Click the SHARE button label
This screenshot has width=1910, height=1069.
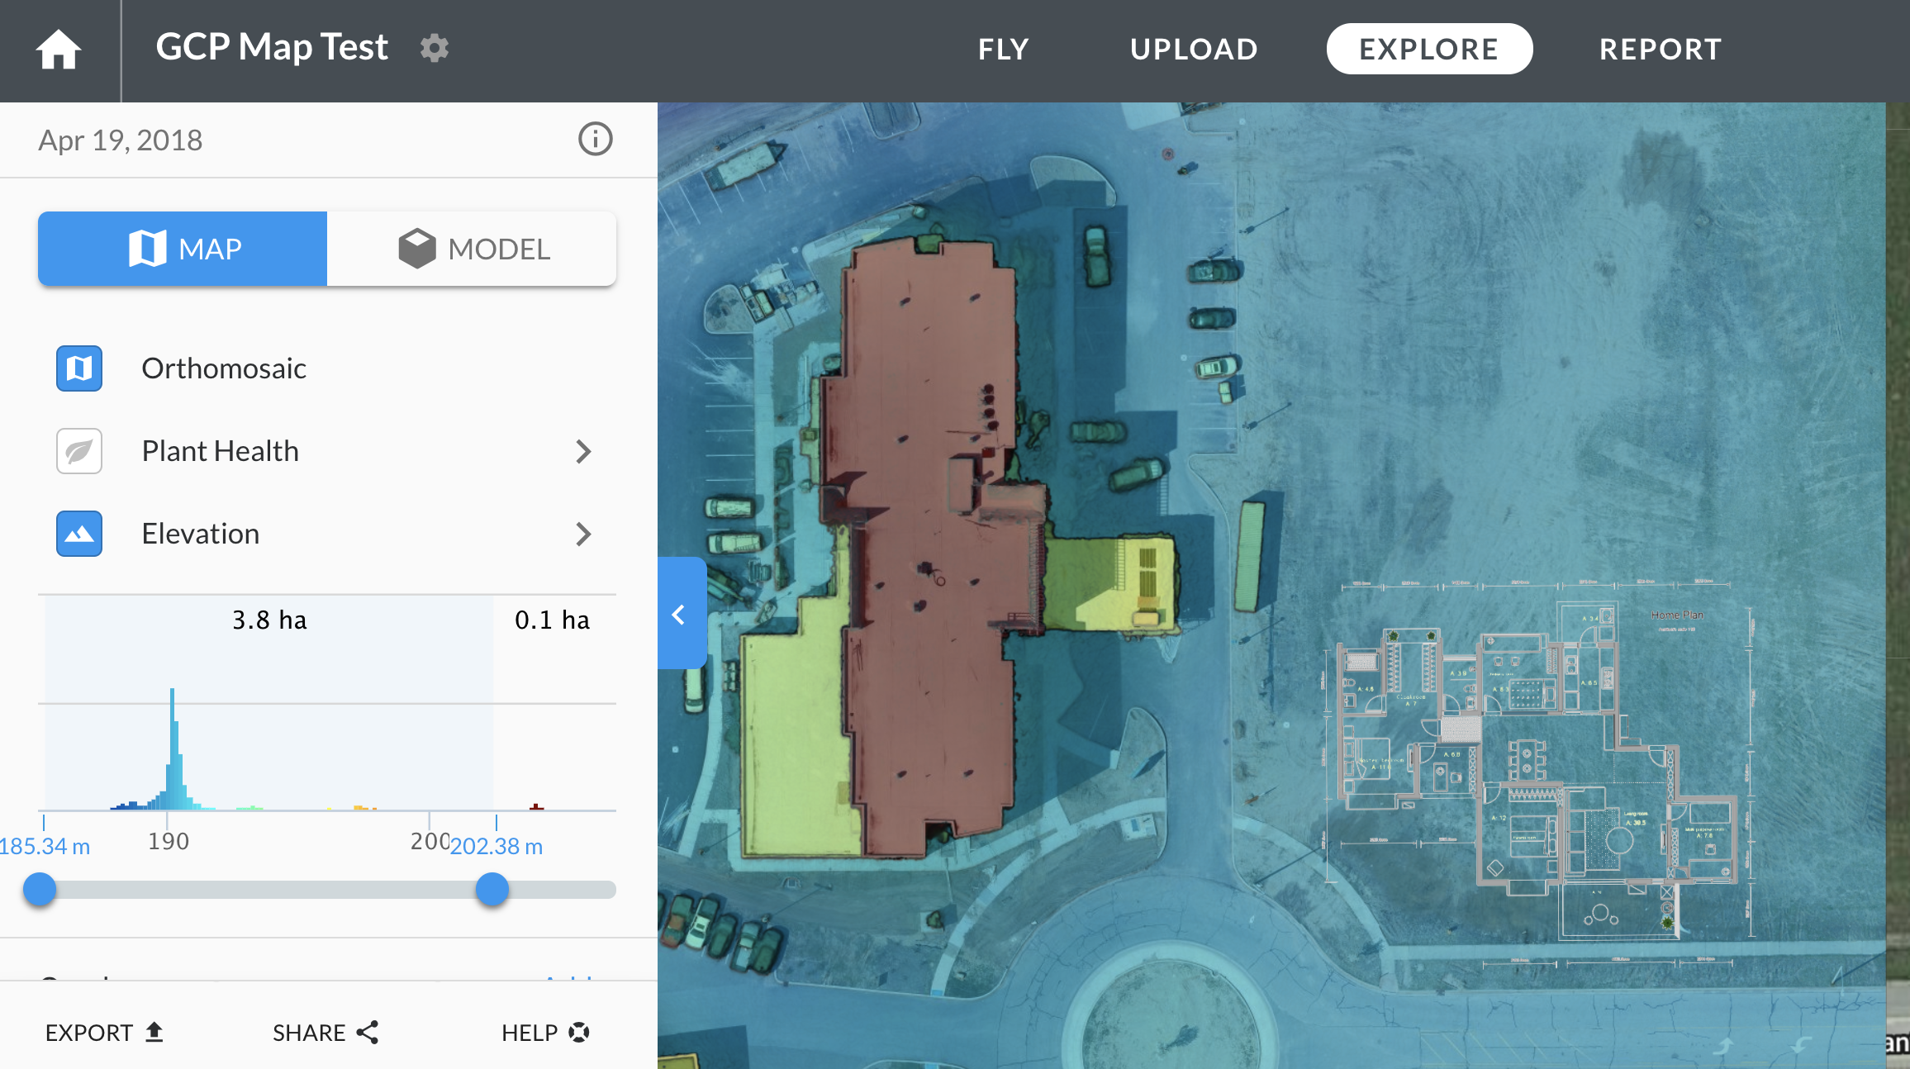309,1032
